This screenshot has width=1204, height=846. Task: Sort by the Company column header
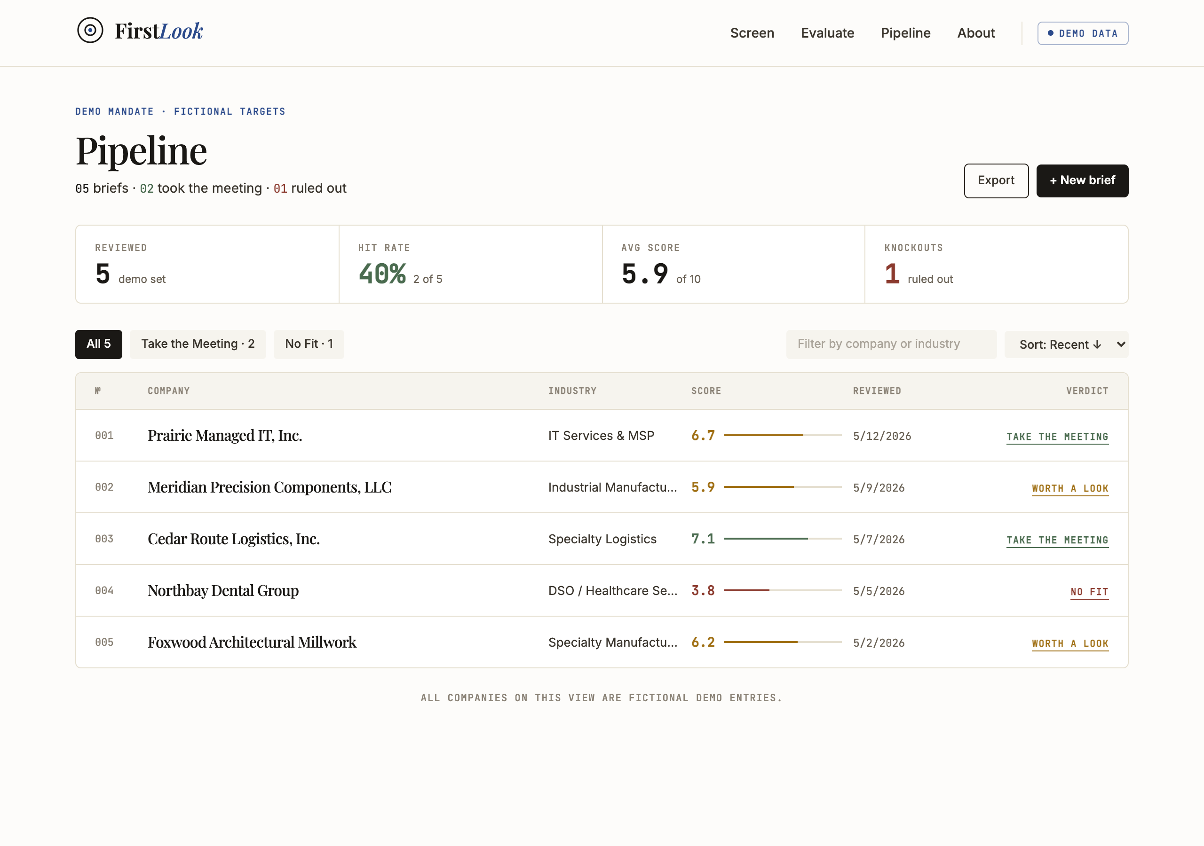168,391
